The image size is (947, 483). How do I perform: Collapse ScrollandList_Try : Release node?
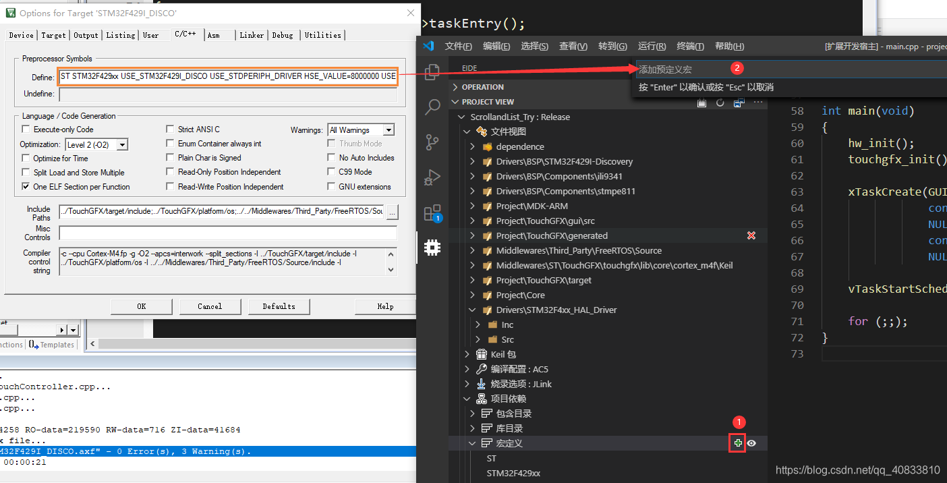pos(462,117)
